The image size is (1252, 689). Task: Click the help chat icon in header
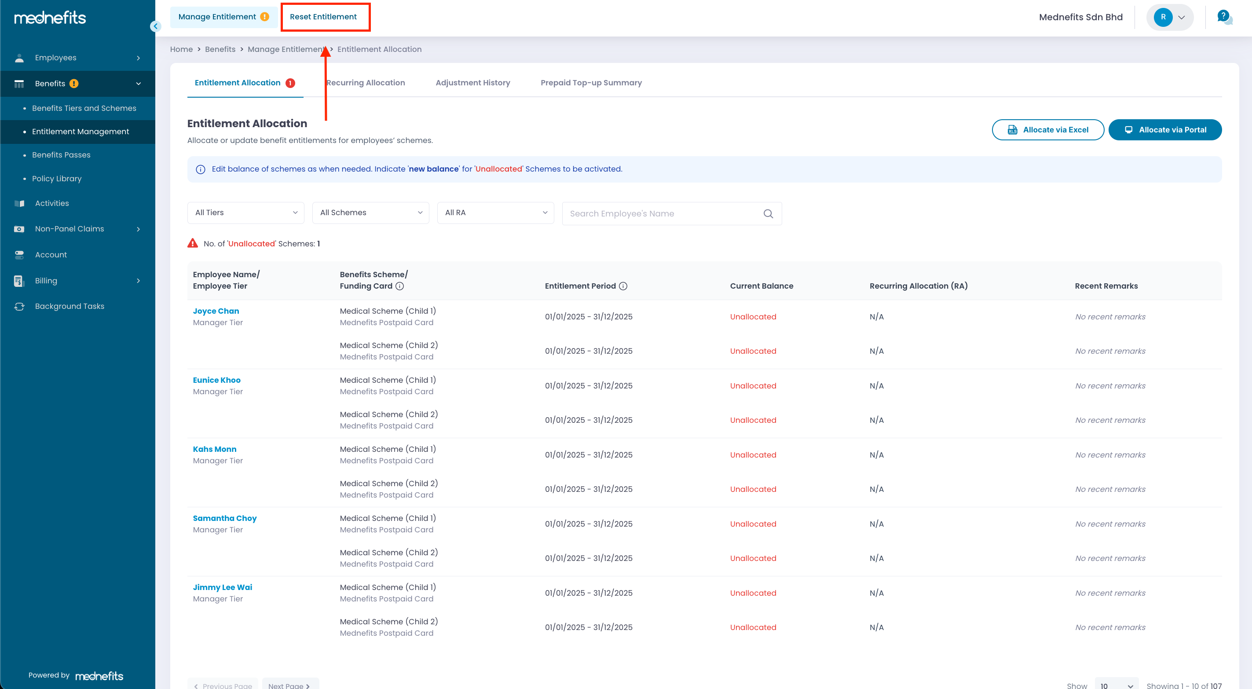[x=1224, y=17]
